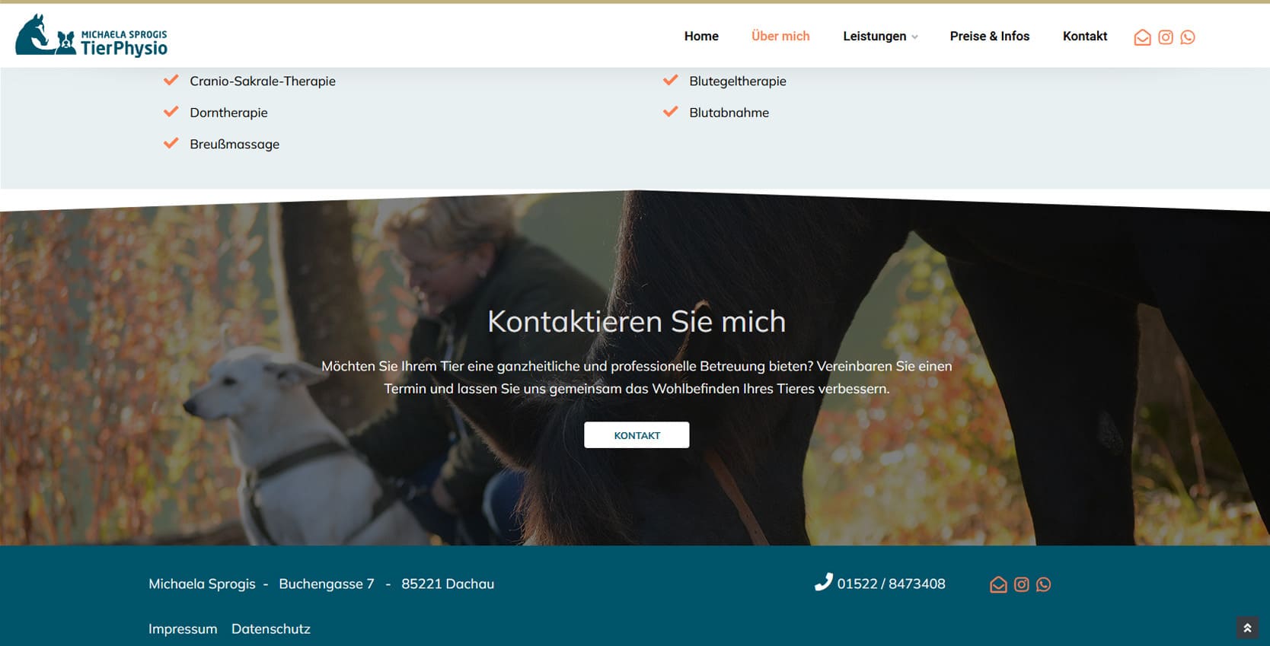The height and width of the screenshot is (646, 1270).
Task: Open the Impressum link in the footer
Action: tap(183, 629)
